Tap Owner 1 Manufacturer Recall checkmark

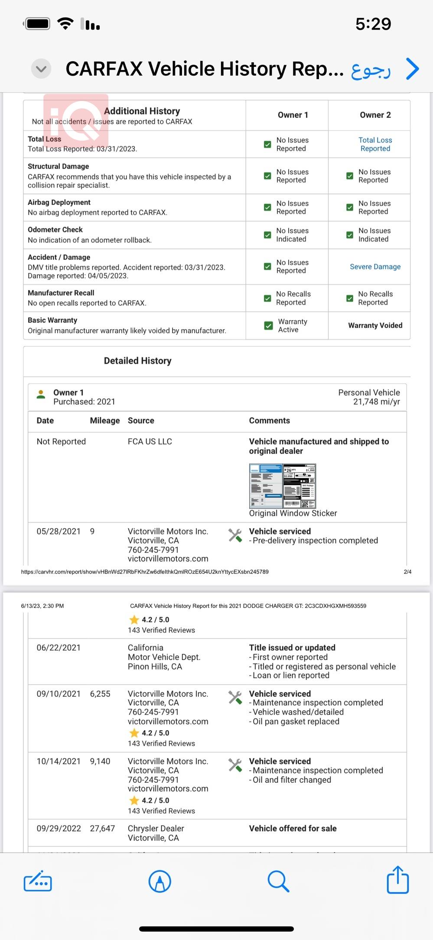267,298
